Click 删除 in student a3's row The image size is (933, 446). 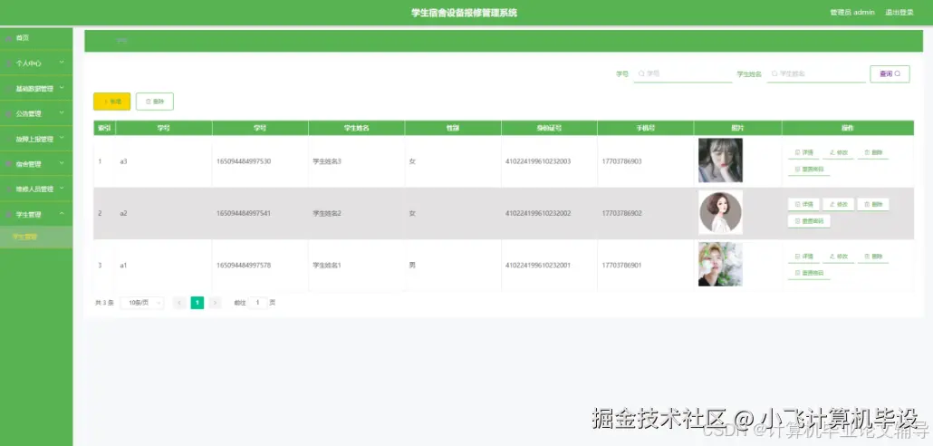[873, 153]
